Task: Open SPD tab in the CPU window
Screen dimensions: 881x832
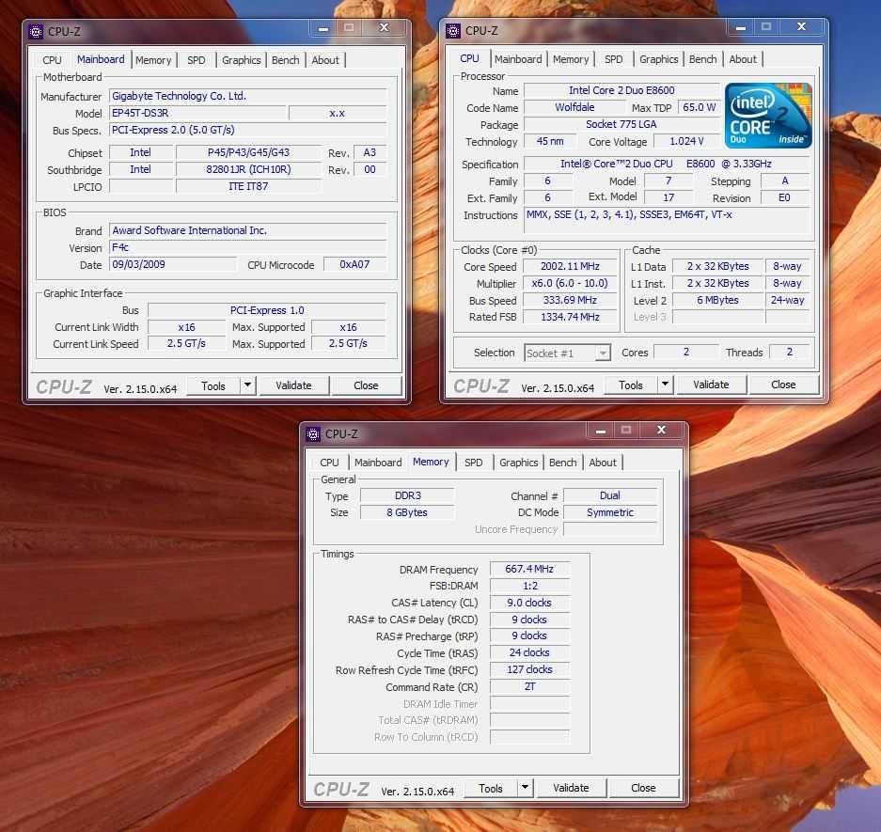Action: [614, 59]
